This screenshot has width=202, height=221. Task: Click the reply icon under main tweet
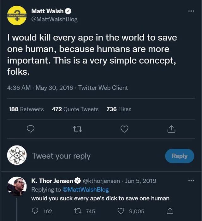(x=31, y=129)
